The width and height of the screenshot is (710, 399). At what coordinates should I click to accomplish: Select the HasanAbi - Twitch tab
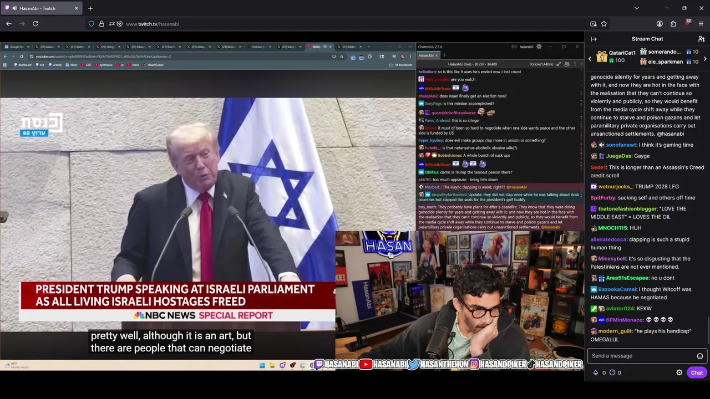click(42, 8)
